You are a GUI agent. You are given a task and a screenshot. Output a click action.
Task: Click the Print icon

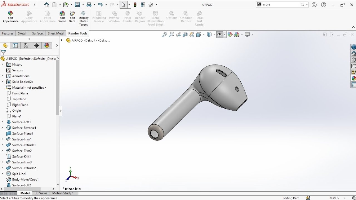89,5
